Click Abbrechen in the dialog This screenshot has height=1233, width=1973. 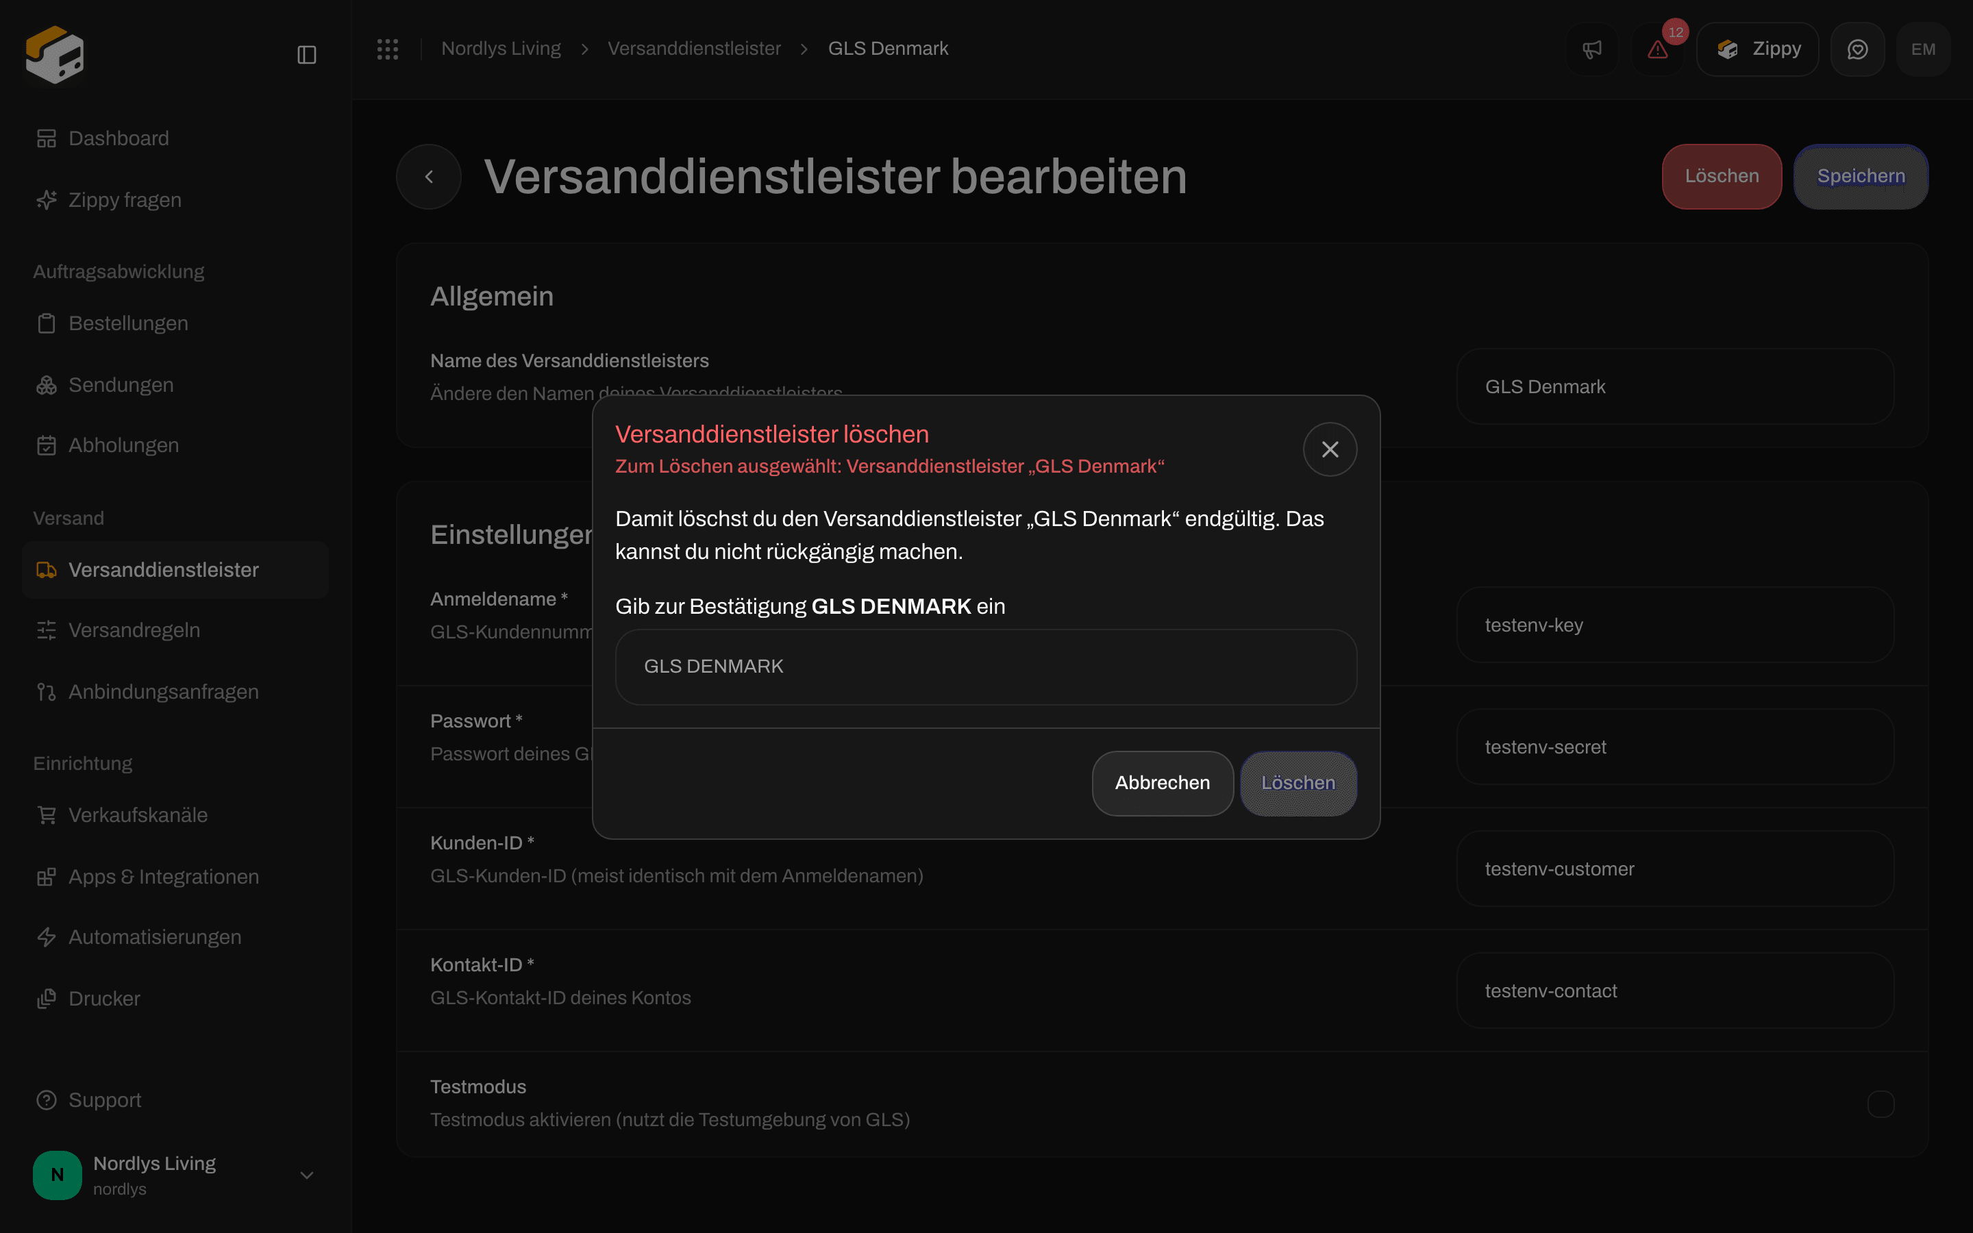(x=1163, y=783)
